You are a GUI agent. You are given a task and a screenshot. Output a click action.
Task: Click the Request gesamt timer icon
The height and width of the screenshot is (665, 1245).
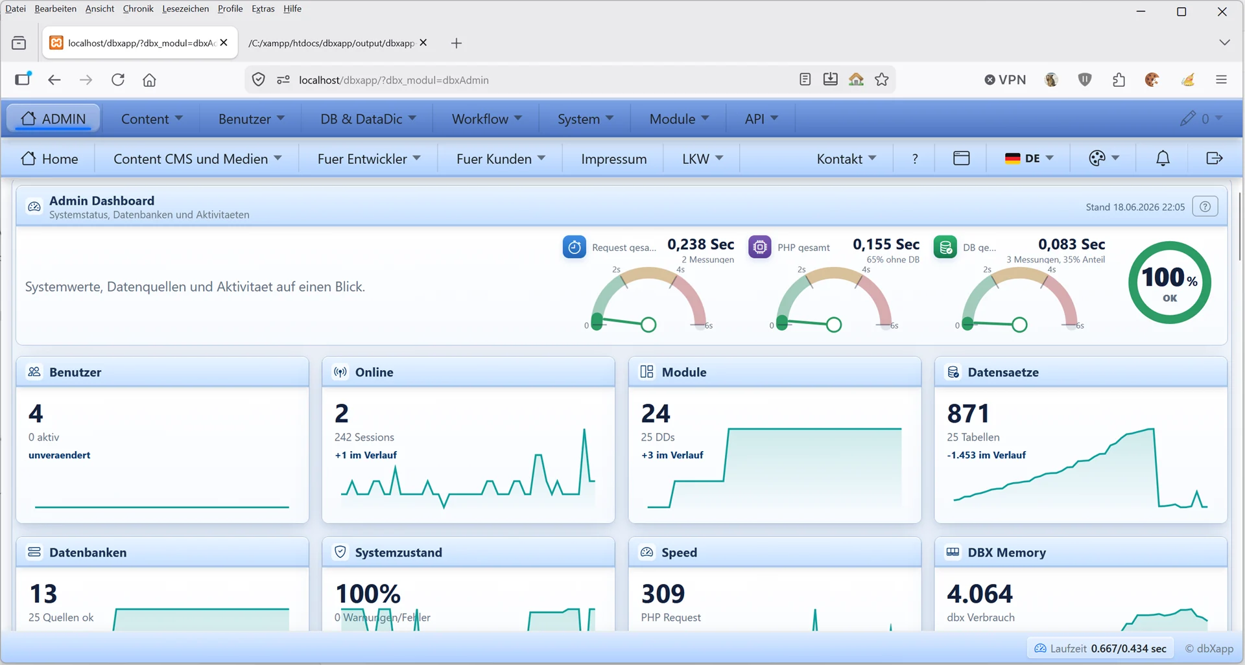point(574,247)
